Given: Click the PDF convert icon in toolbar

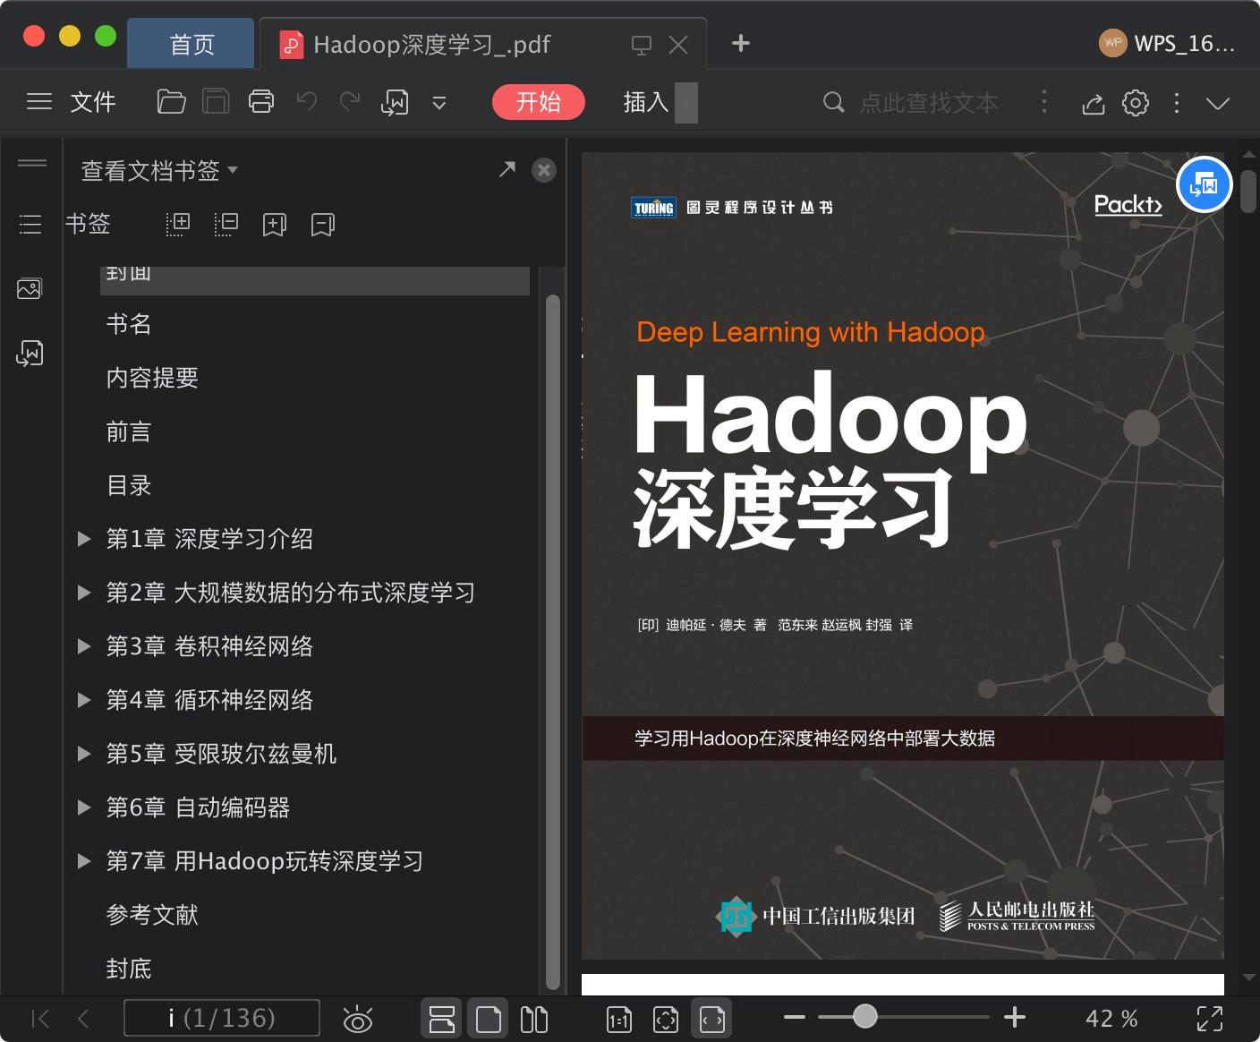Looking at the screenshot, I should pos(395,102).
